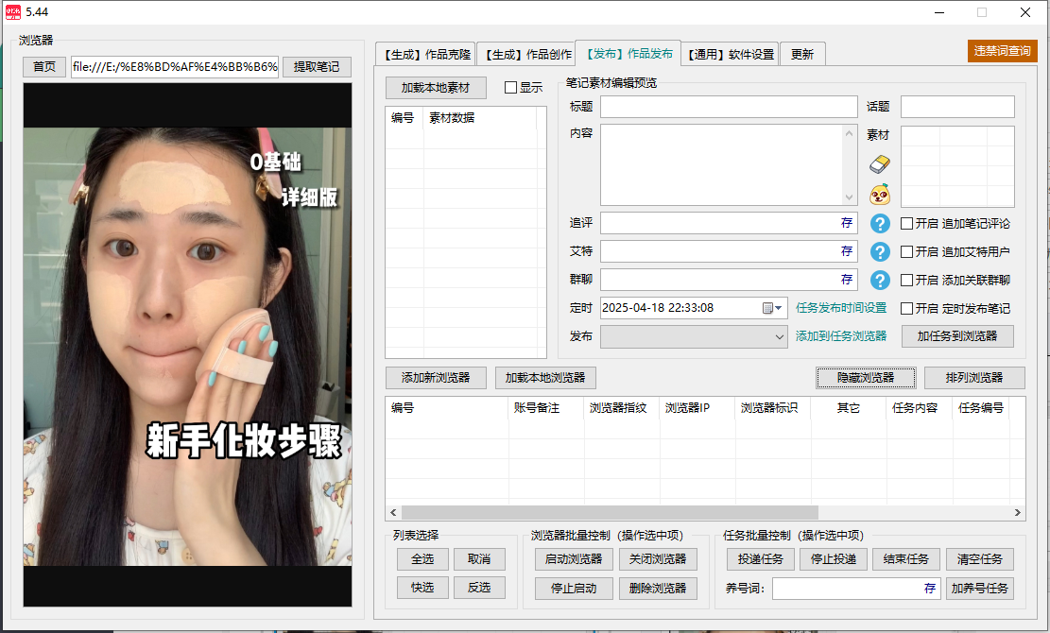1050x633 pixels.
Task: Toggle the 显示 checkbox
Action: 511,88
